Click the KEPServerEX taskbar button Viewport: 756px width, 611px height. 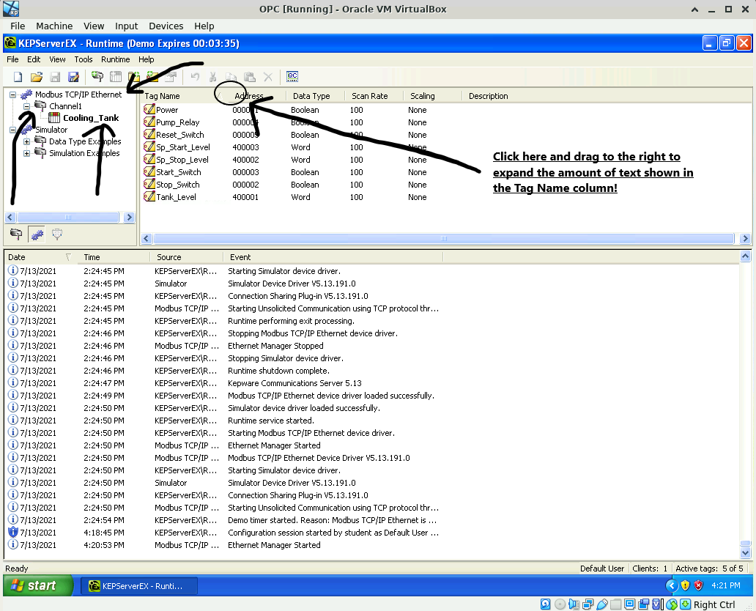pyautogui.click(x=138, y=586)
